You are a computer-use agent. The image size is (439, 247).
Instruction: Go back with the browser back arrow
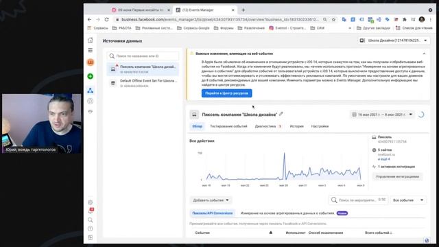coord(89,20)
